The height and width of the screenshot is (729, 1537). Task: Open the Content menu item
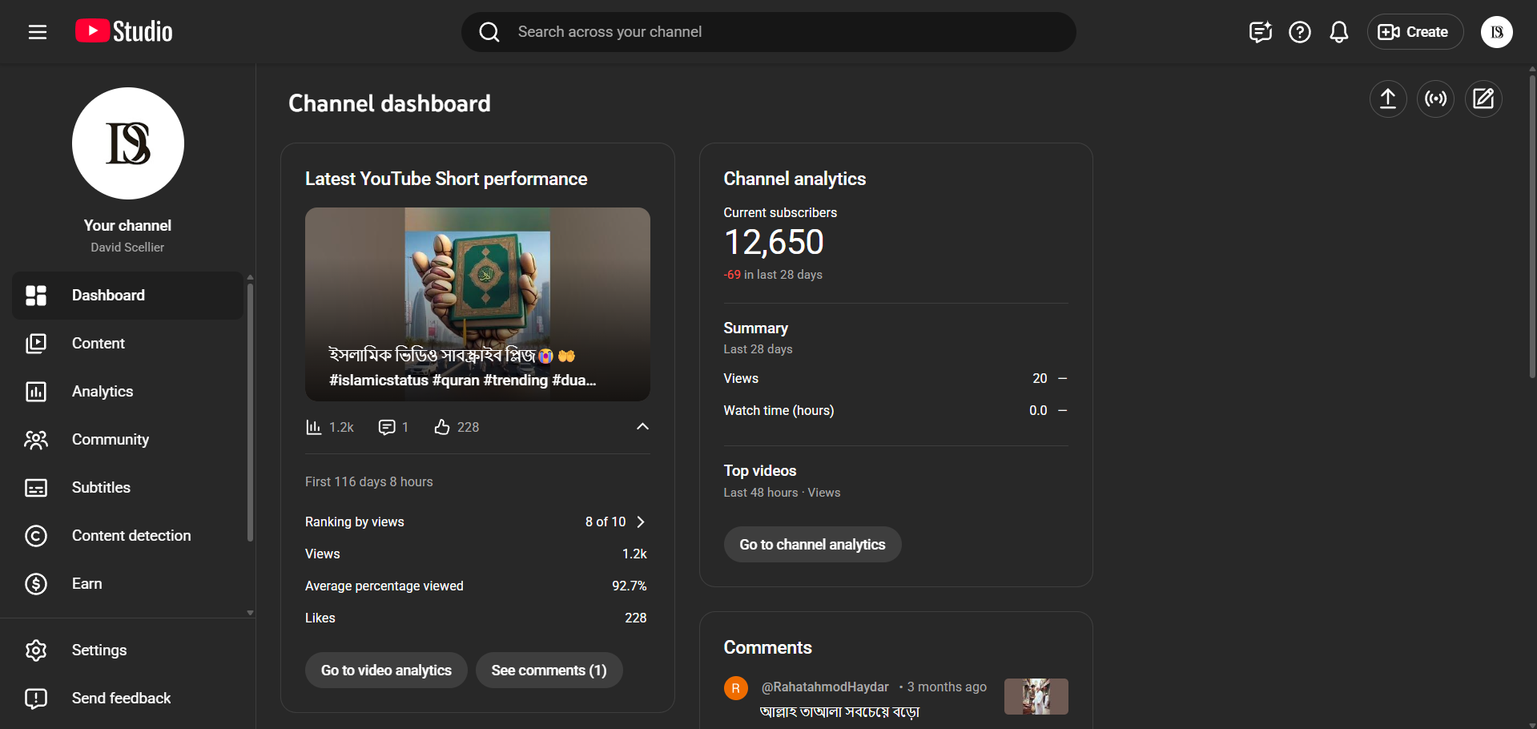pyautogui.click(x=99, y=344)
